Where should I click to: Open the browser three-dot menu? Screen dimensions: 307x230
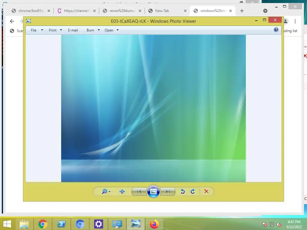[295, 21]
